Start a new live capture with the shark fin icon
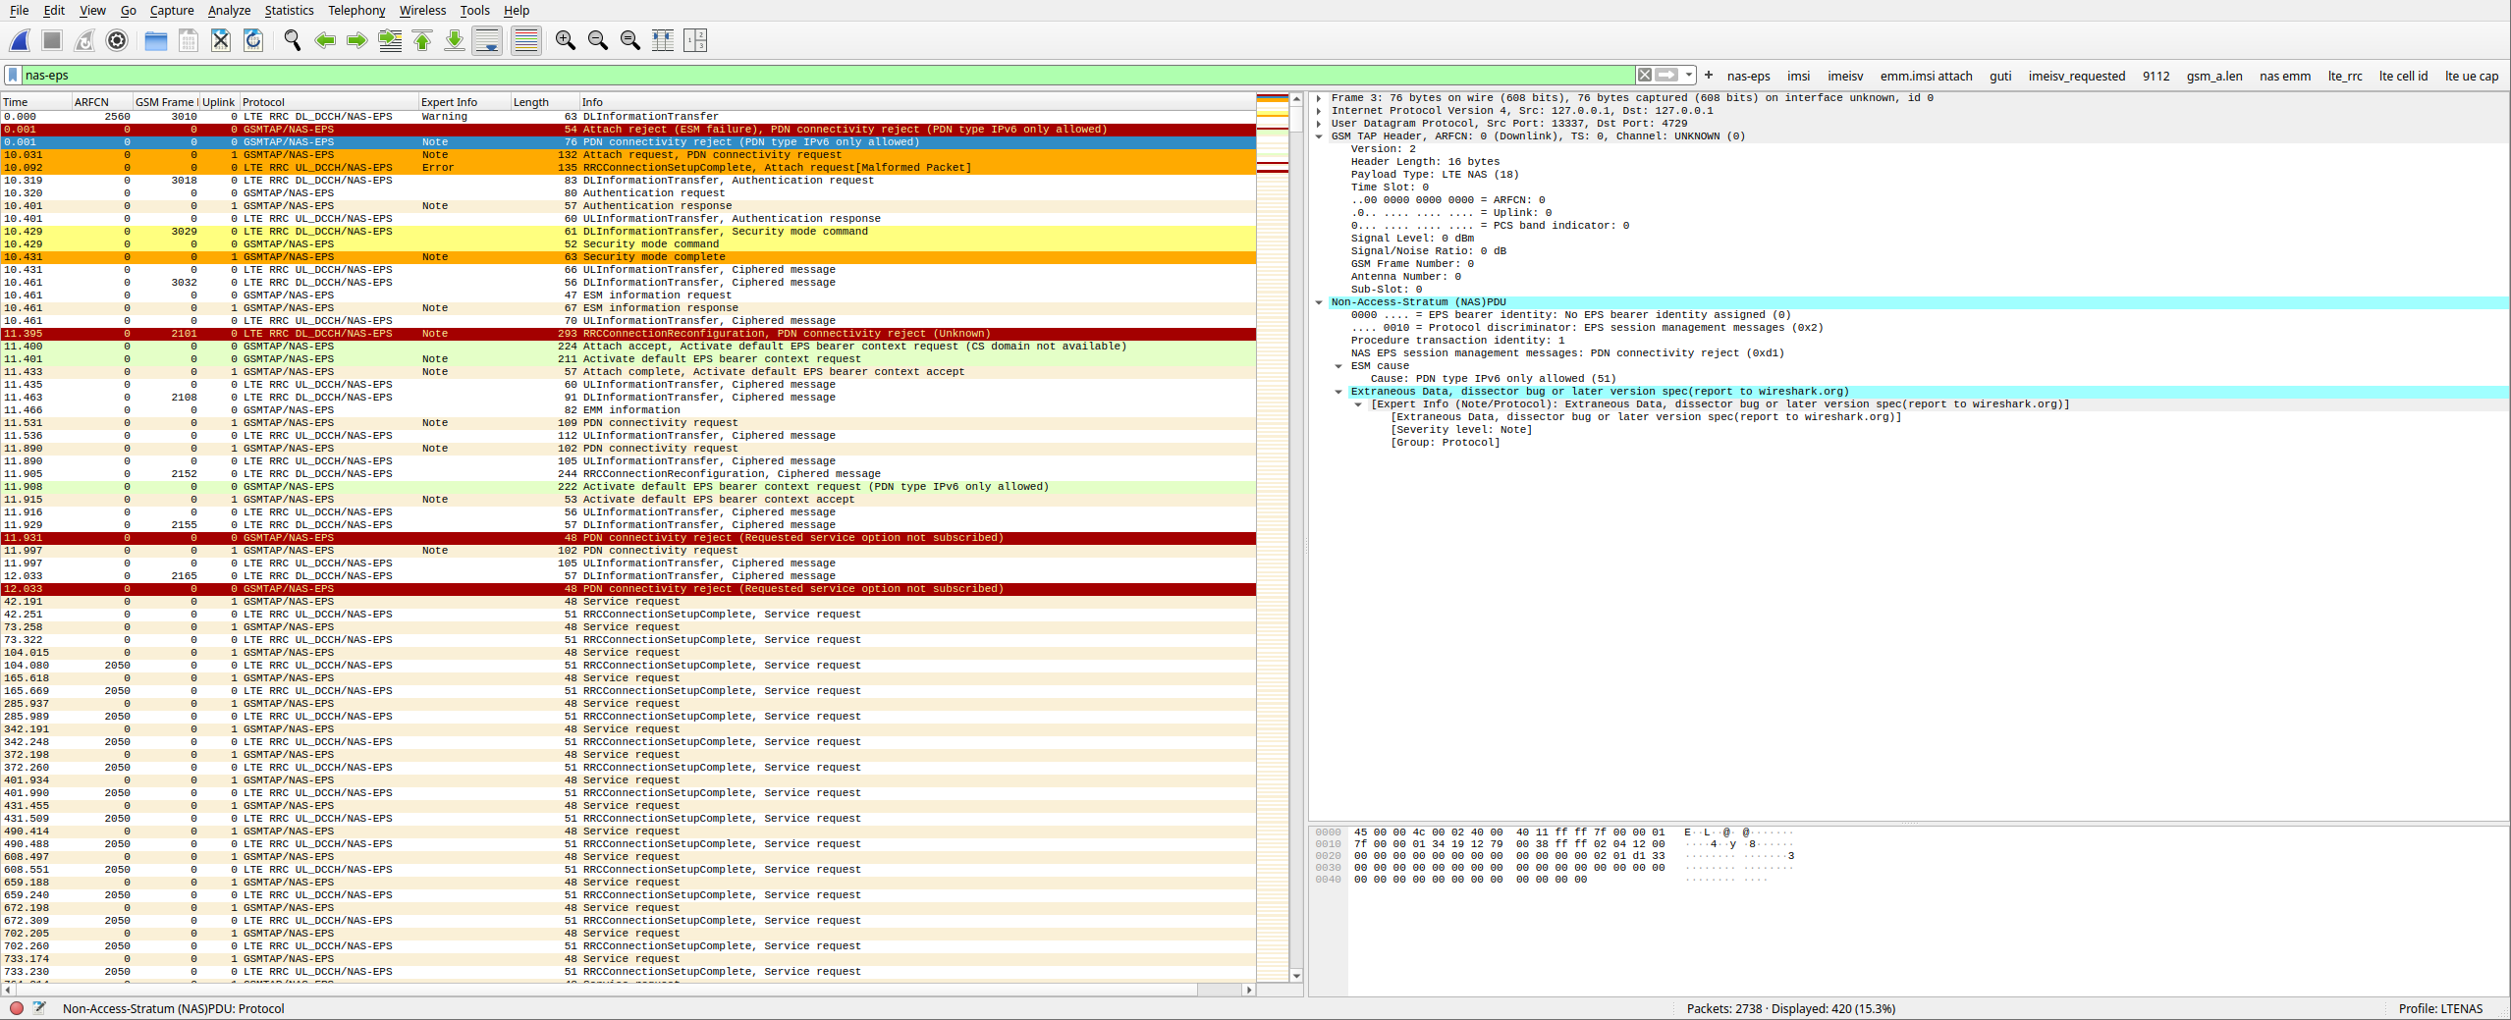 pyautogui.click(x=18, y=40)
